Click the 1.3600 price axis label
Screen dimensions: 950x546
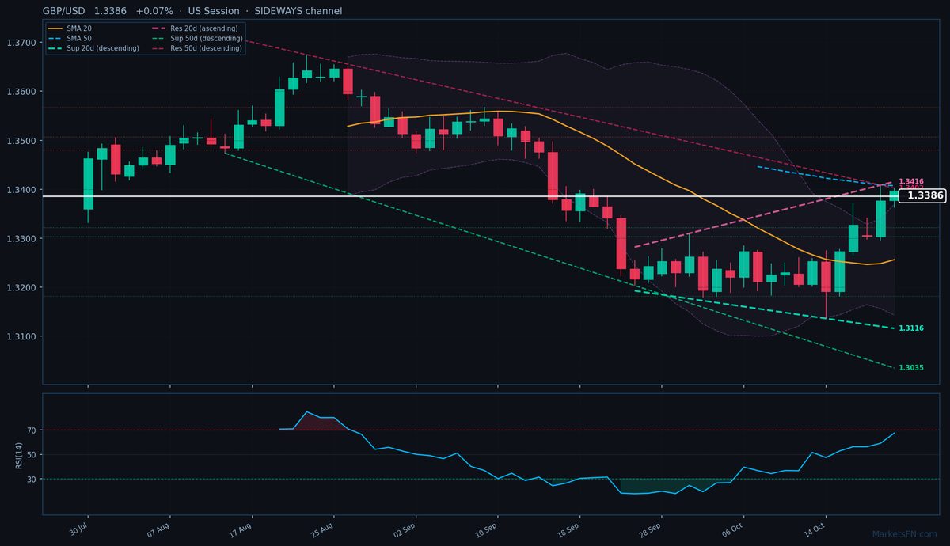click(x=21, y=92)
